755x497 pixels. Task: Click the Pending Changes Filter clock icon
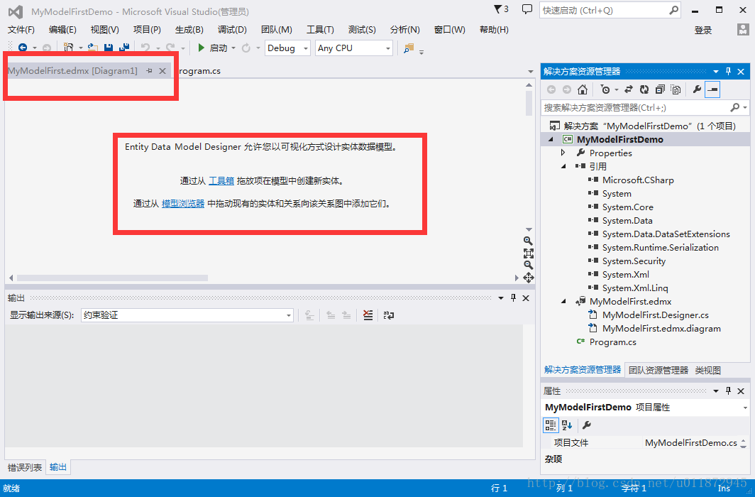[x=605, y=89]
